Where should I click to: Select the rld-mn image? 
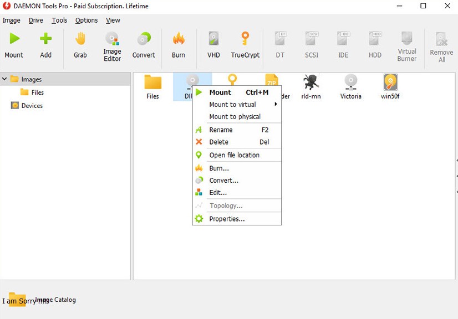point(311,87)
